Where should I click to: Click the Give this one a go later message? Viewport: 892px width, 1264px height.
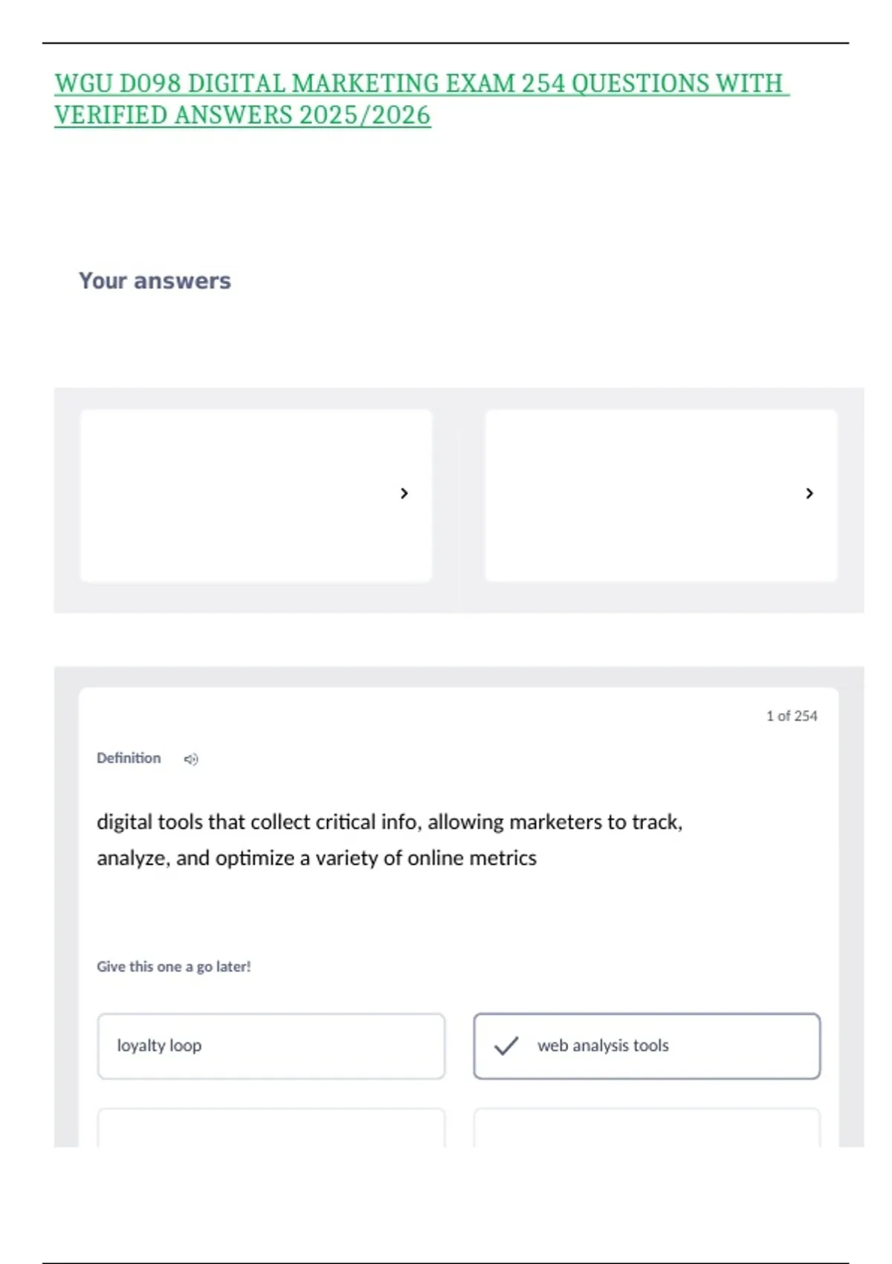coord(173,967)
